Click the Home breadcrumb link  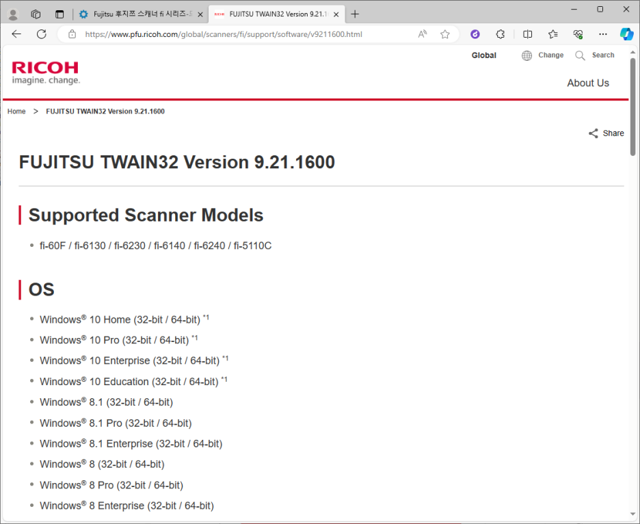(16, 112)
